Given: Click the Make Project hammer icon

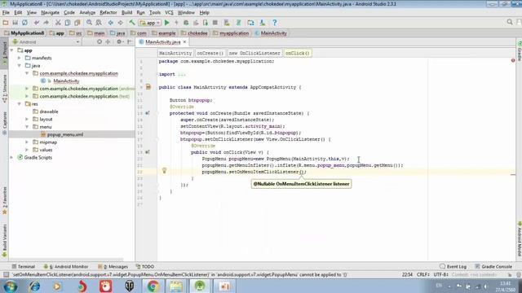Looking at the screenshot, I should click(x=132, y=23).
